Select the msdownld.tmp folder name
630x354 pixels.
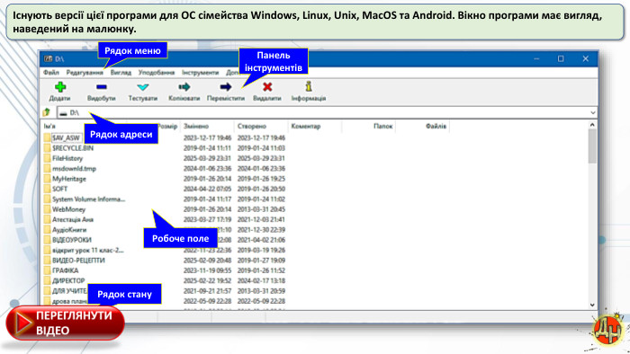click(x=74, y=169)
